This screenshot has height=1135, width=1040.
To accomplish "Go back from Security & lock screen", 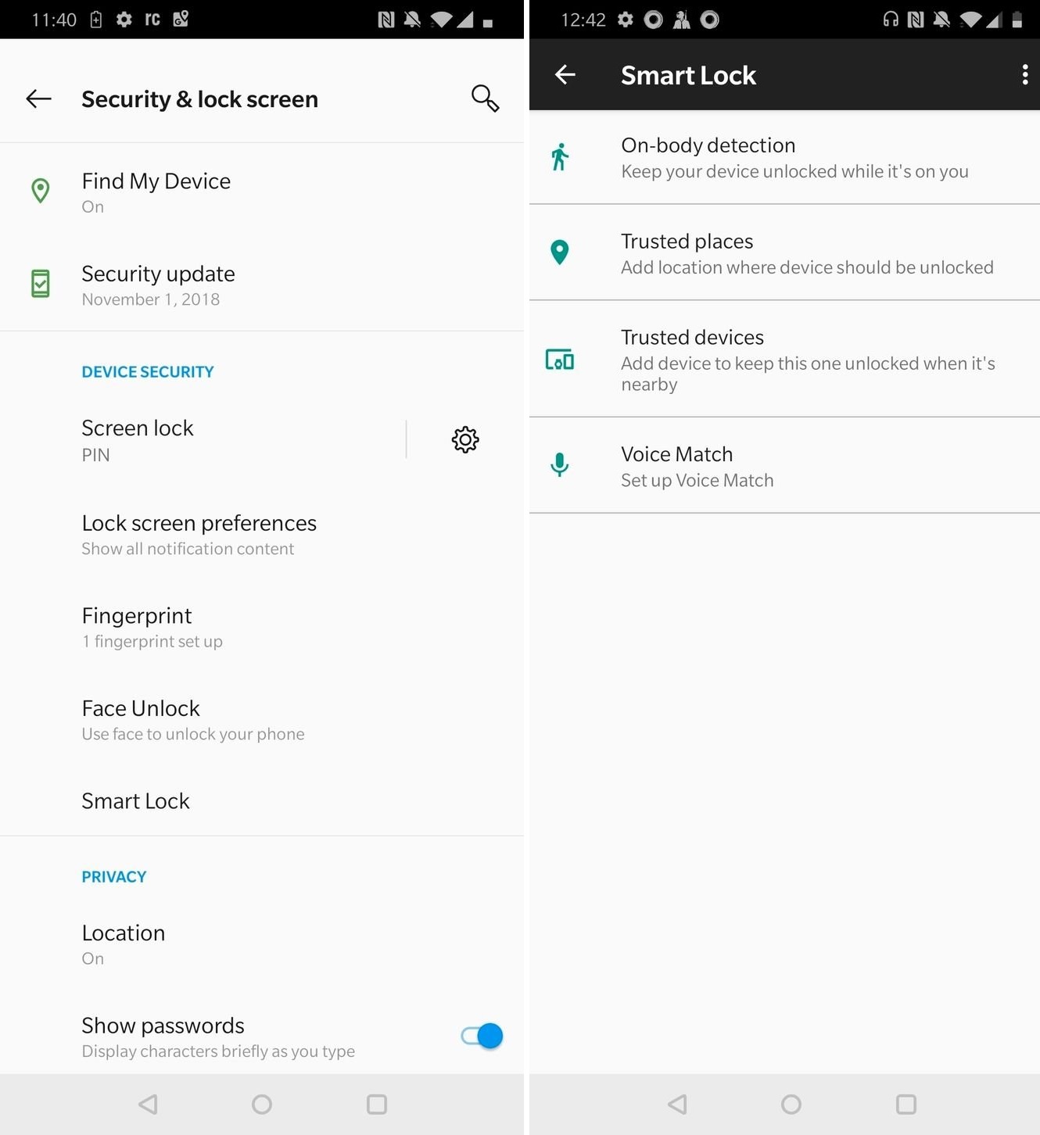I will click(38, 98).
